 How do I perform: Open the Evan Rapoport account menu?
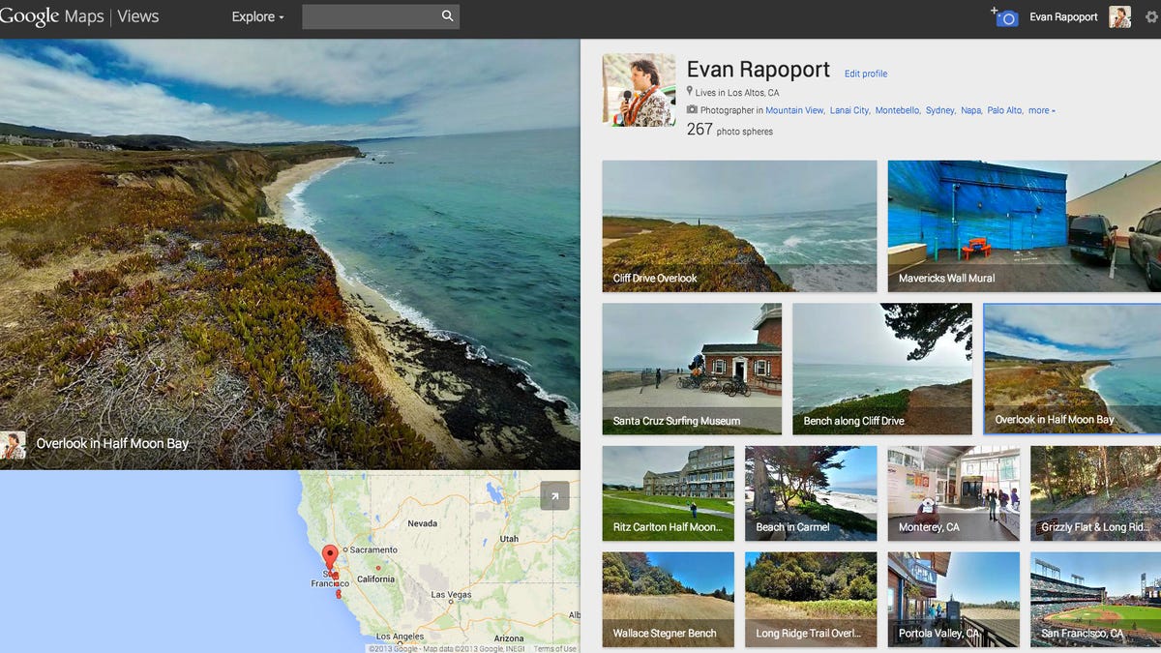point(1062,15)
